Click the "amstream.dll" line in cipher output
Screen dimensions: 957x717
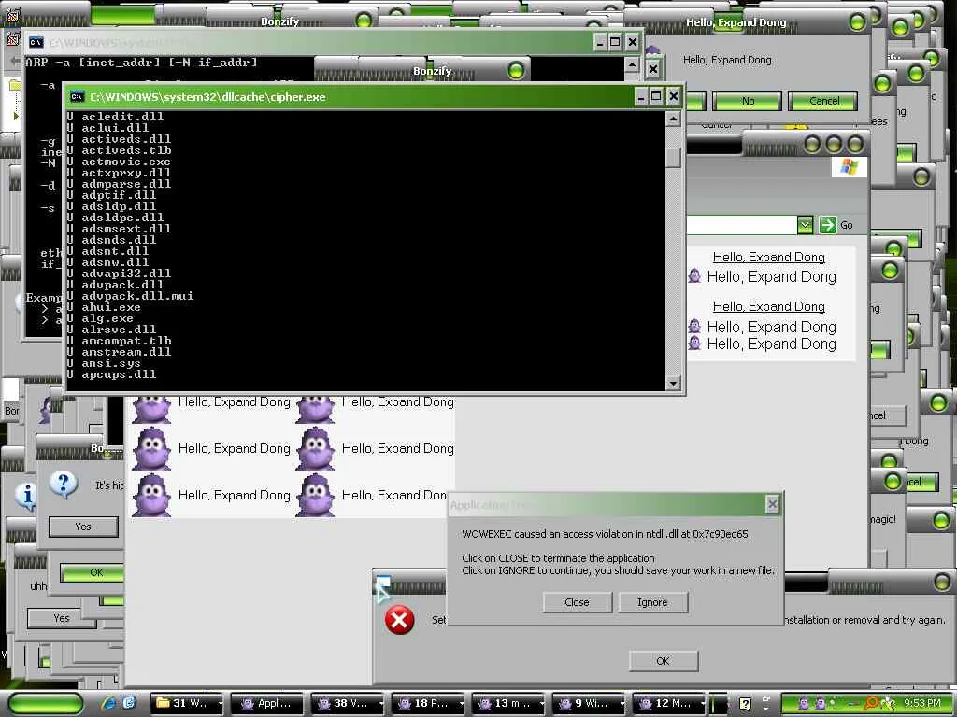click(x=119, y=352)
